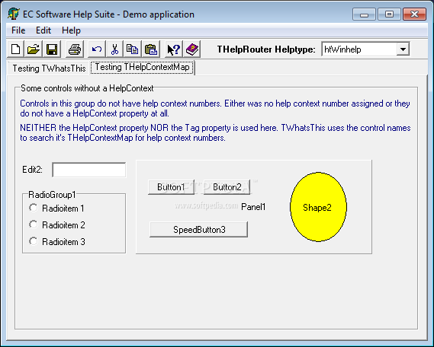The height and width of the screenshot is (347, 434).
Task: Copy using the two-pages icon
Action: point(132,49)
